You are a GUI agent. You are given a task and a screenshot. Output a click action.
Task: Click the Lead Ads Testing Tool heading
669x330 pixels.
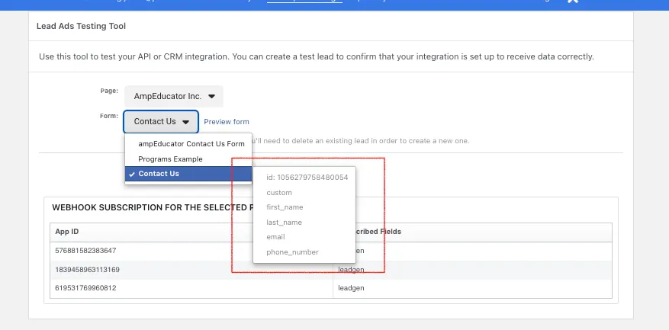pyautogui.click(x=81, y=26)
